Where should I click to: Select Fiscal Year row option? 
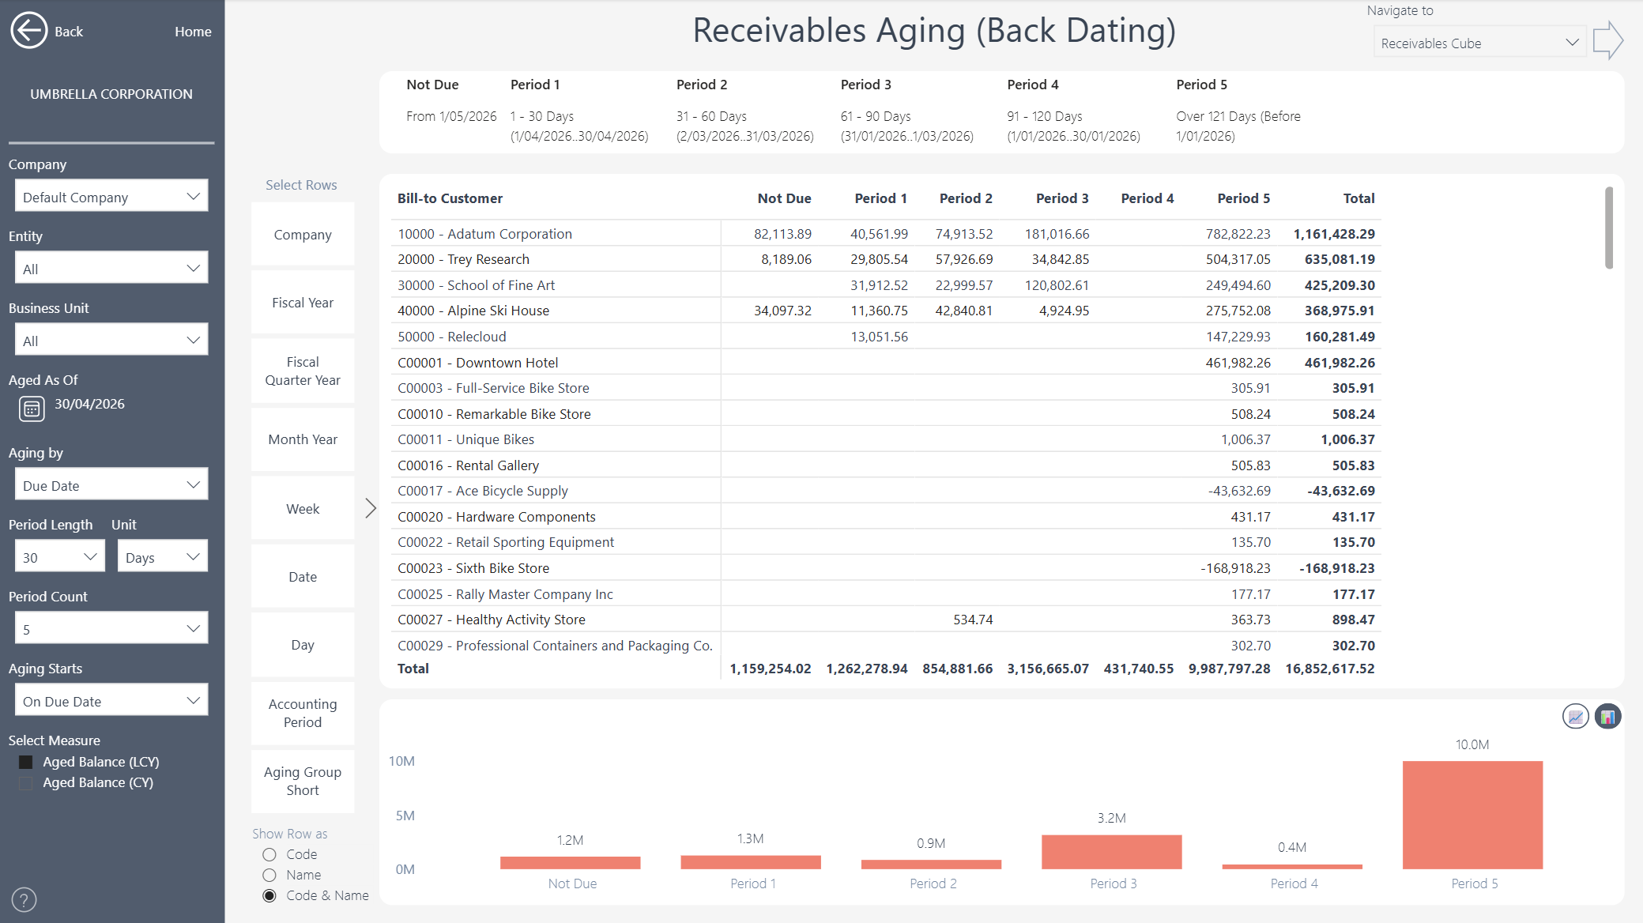303,303
